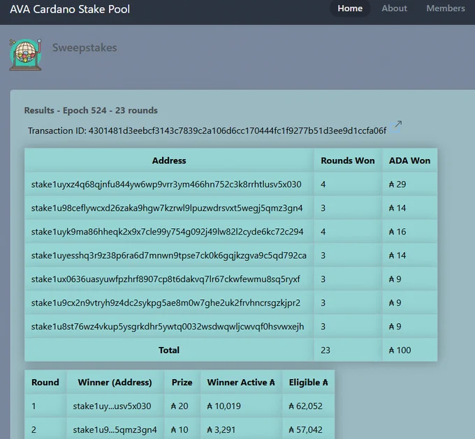
Task: Select address stake1uyesshq3...792ca
Action: click(x=169, y=255)
